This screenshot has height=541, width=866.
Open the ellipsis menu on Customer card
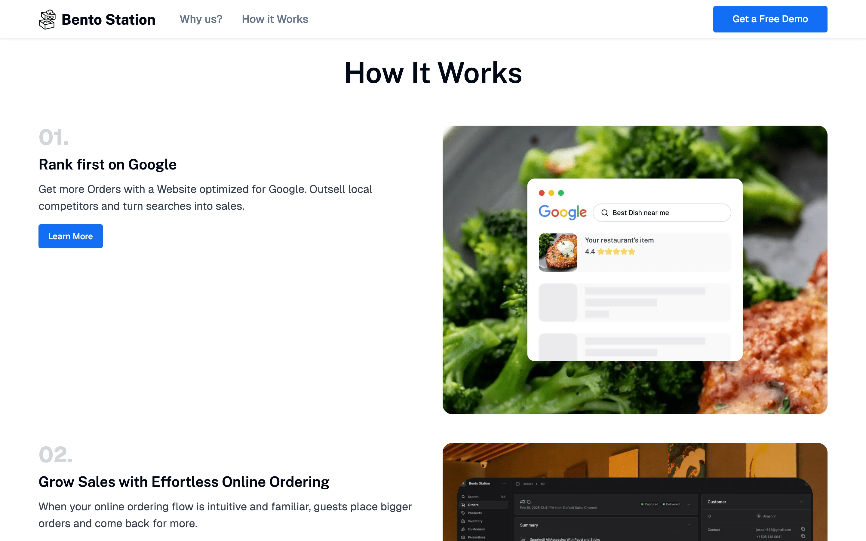pyautogui.click(x=802, y=502)
